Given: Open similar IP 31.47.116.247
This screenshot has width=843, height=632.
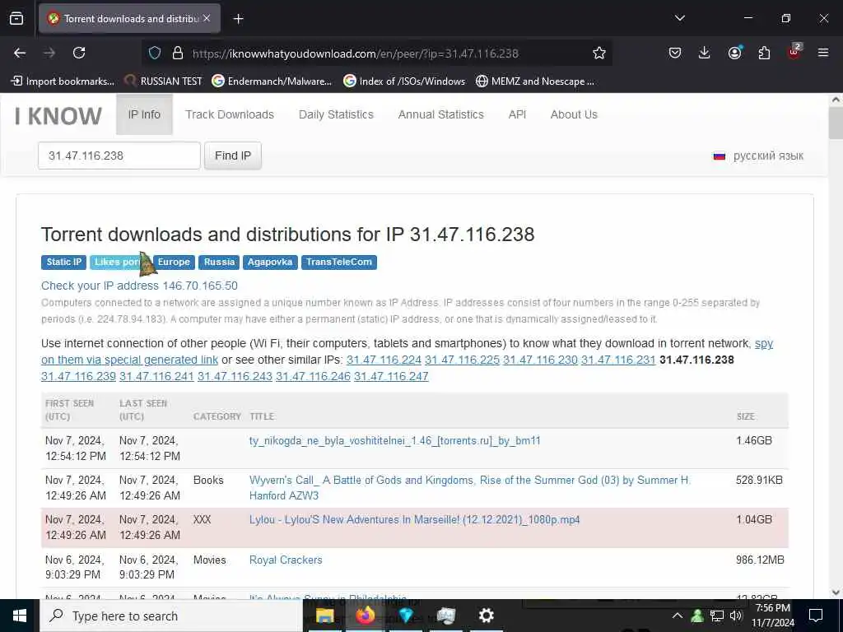Looking at the screenshot, I should click(391, 376).
